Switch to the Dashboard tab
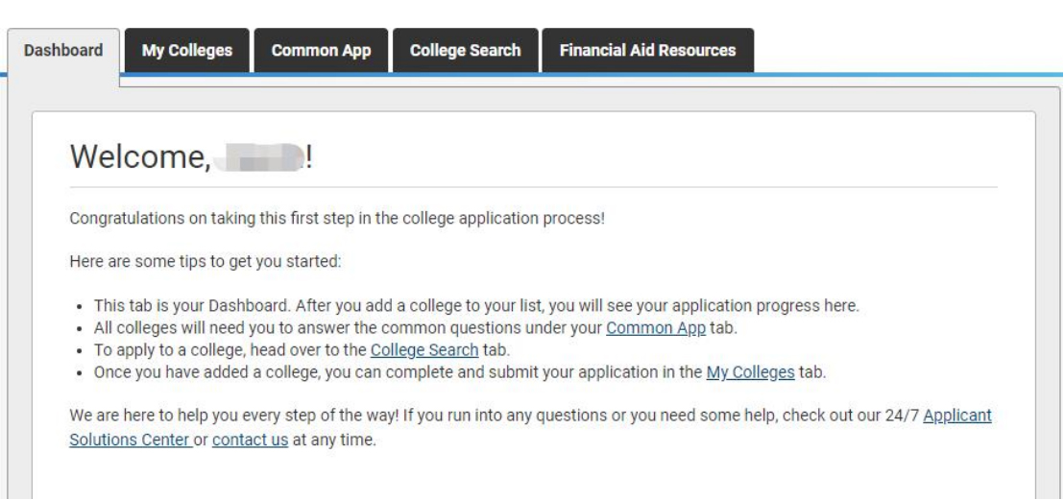Screen dimensions: 1064x500 [63, 51]
